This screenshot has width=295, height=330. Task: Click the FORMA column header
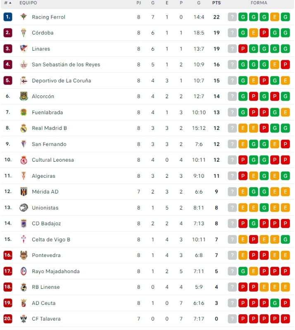[259, 3]
